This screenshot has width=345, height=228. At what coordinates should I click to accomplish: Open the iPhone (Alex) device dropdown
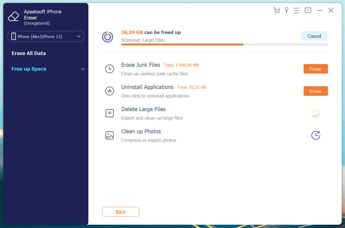click(x=46, y=36)
